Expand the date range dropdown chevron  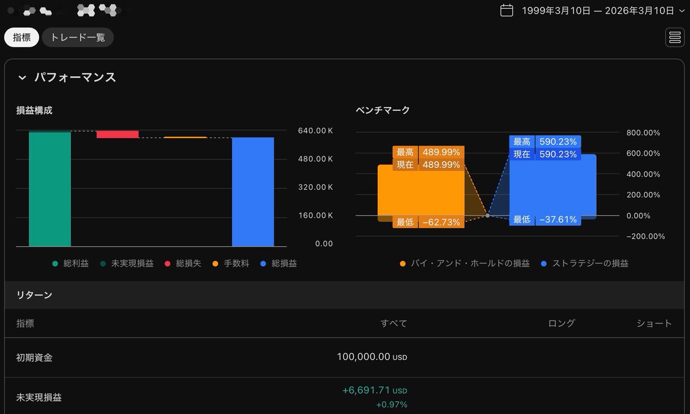click(682, 10)
